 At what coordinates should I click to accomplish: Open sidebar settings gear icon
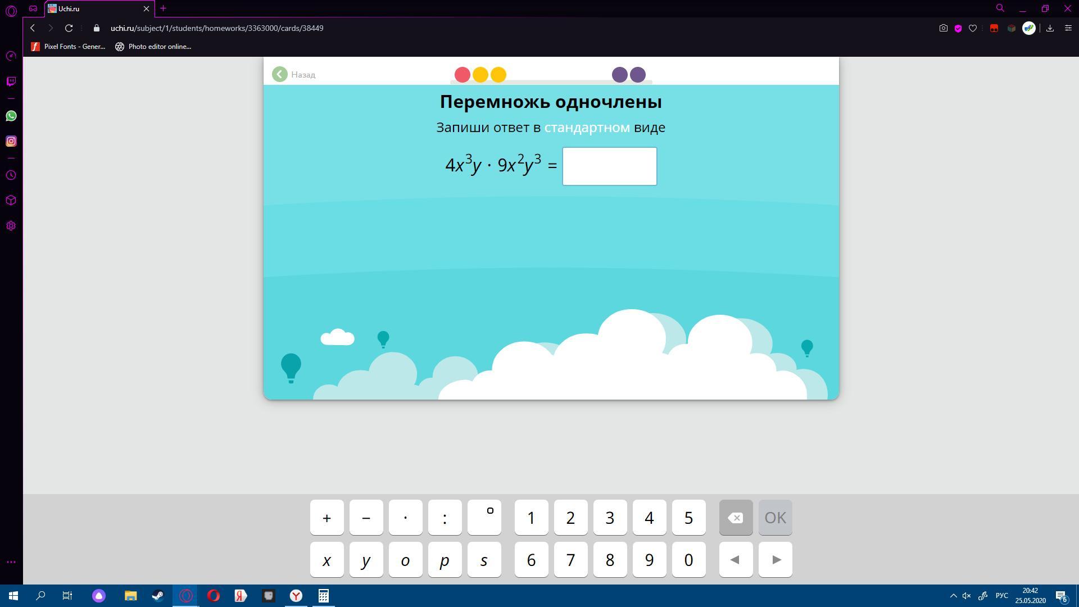[x=11, y=226]
